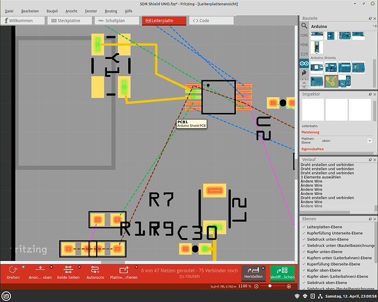Click the date and time clock
Image resolution: width=378 pixels, height=302 pixels.
[351, 296]
